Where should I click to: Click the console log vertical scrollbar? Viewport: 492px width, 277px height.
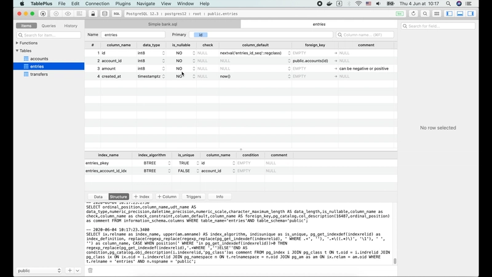[395, 261]
